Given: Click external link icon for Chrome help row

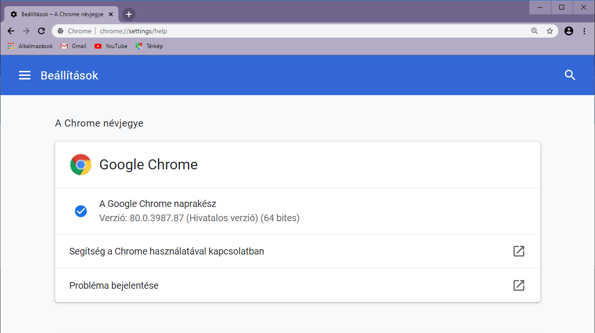Looking at the screenshot, I should [519, 251].
